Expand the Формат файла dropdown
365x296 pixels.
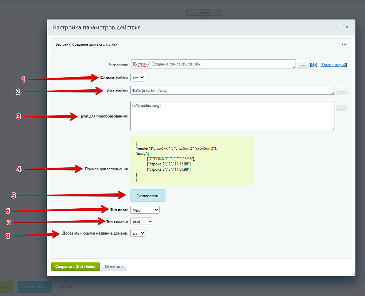tap(137, 78)
